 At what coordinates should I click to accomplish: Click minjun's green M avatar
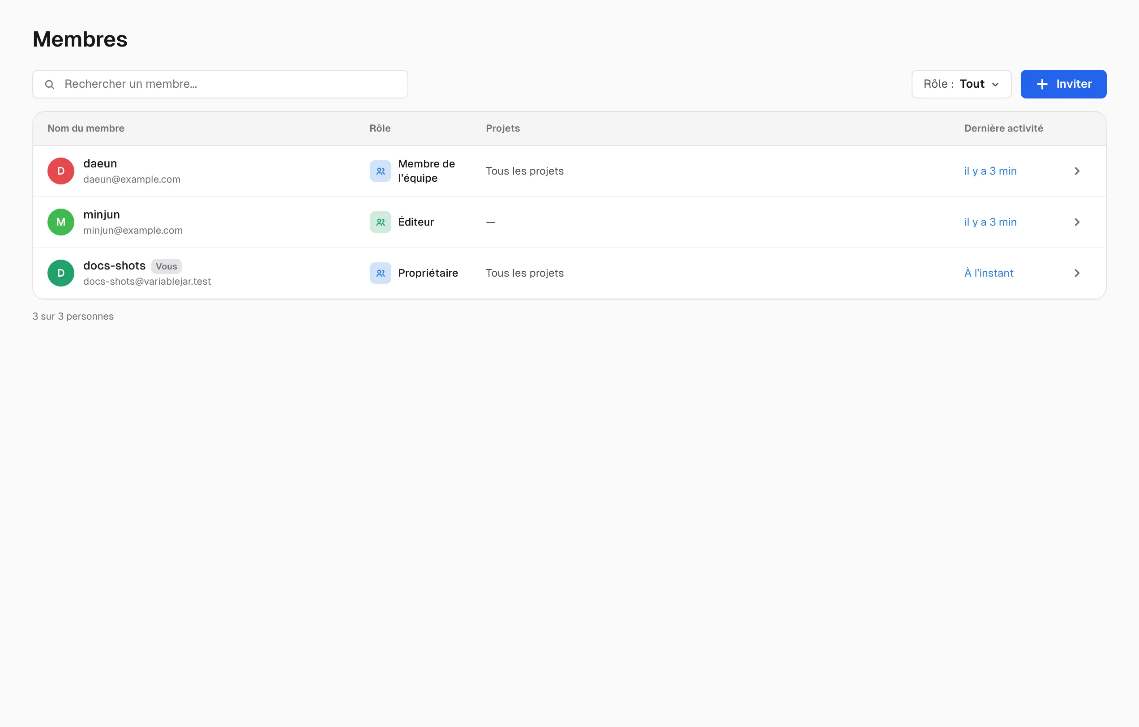60,222
